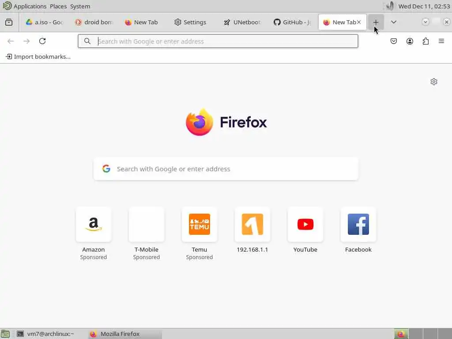Screen dimensions: 452x339
Task: Open the Extensions puzzle icon
Action: click(x=426, y=41)
